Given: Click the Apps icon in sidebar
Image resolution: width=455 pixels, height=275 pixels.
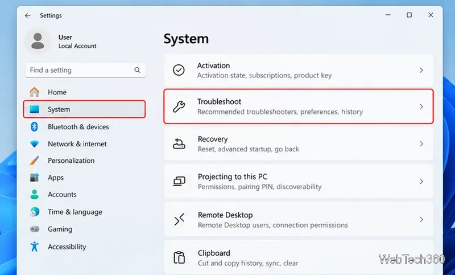Looking at the screenshot, I should pos(34,178).
